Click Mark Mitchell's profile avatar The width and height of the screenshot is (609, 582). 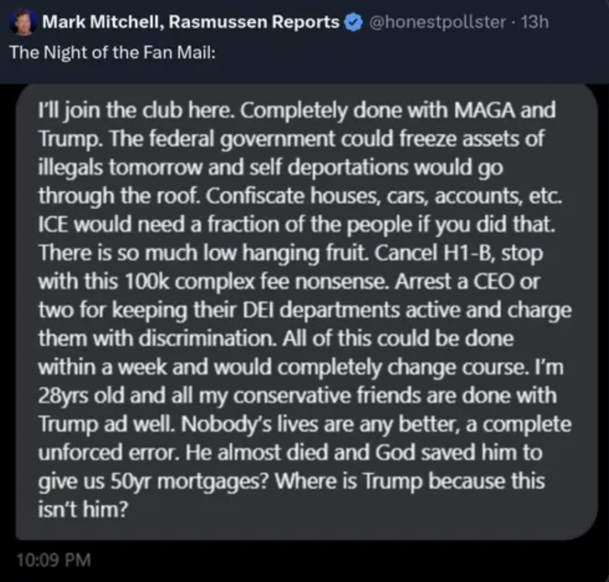point(22,22)
